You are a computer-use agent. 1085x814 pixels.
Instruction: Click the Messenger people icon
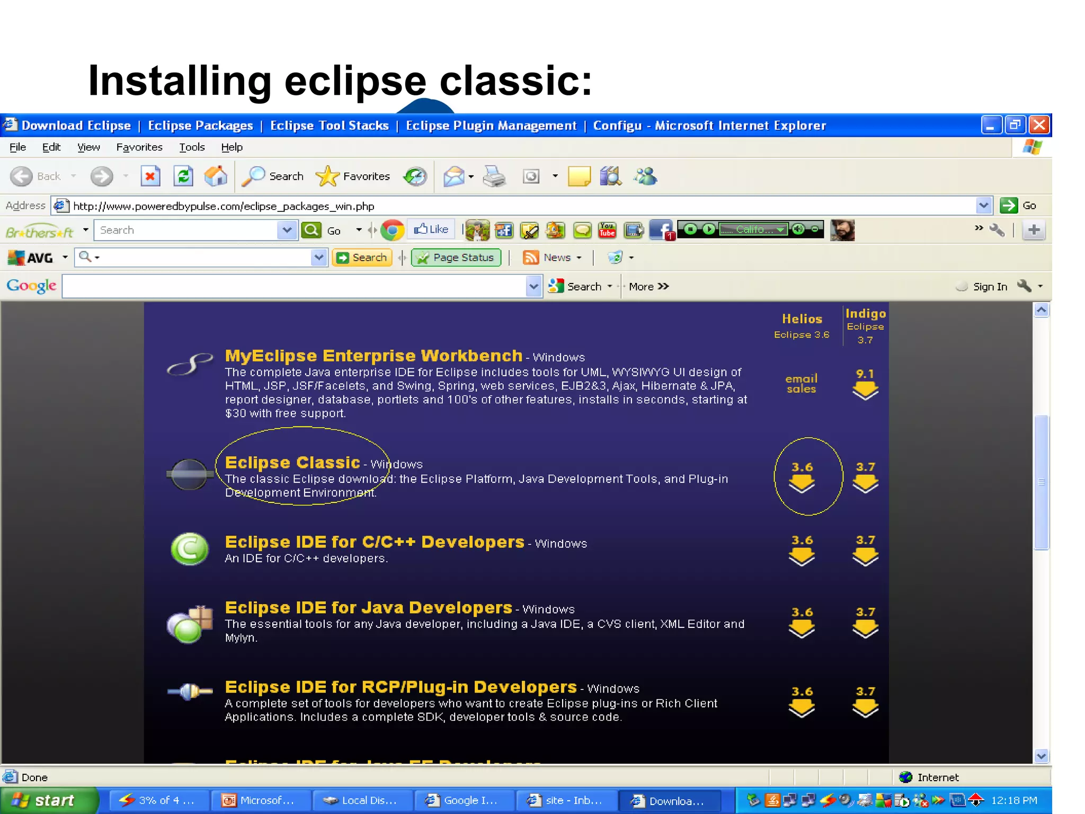pyautogui.click(x=646, y=176)
